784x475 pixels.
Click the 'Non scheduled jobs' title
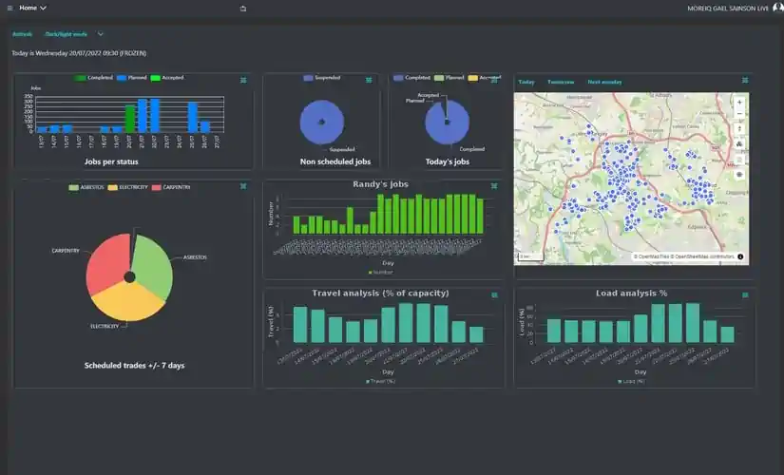tap(335, 161)
